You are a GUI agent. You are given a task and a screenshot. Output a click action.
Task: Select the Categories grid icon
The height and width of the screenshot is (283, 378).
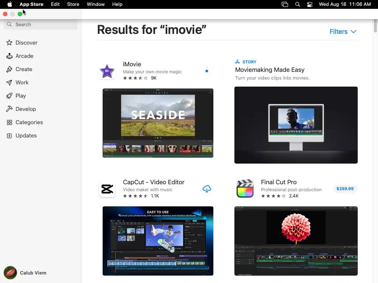pyautogui.click(x=9, y=122)
